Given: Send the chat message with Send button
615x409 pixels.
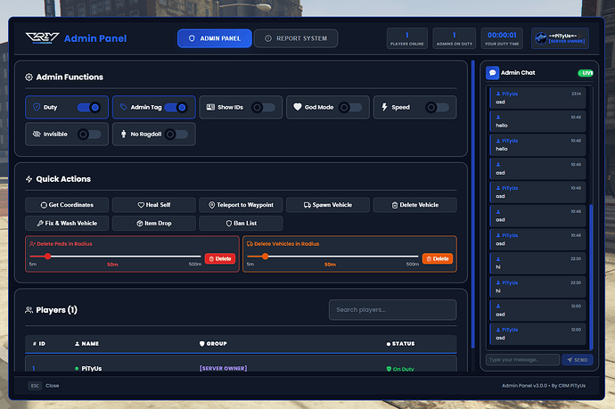Looking at the screenshot, I should (577, 359).
